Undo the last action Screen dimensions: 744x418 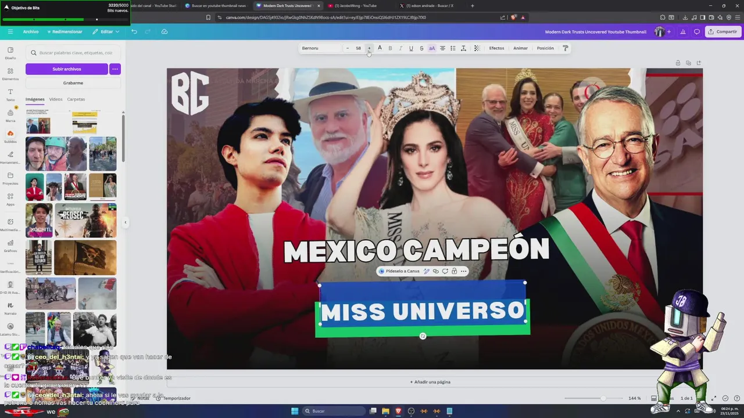pos(134,31)
